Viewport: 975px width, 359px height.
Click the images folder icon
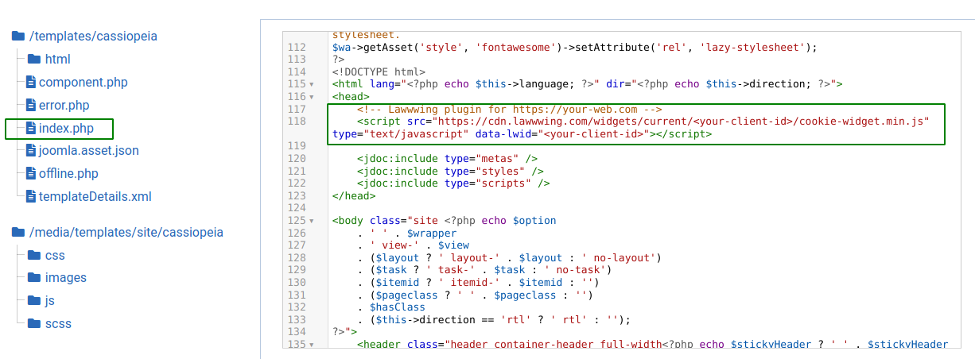pyautogui.click(x=33, y=277)
